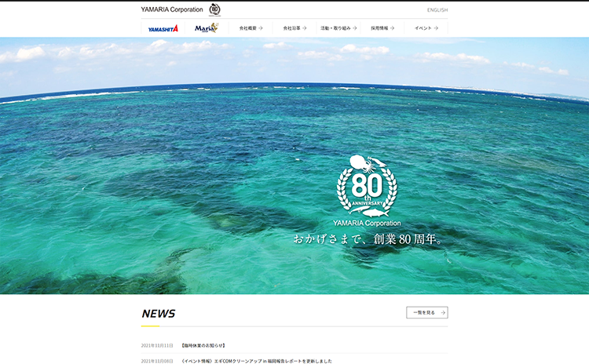Click the arrow next to 会社概要
Screen dimensions: 589x364
pyautogui.click(x=261, y=28)
